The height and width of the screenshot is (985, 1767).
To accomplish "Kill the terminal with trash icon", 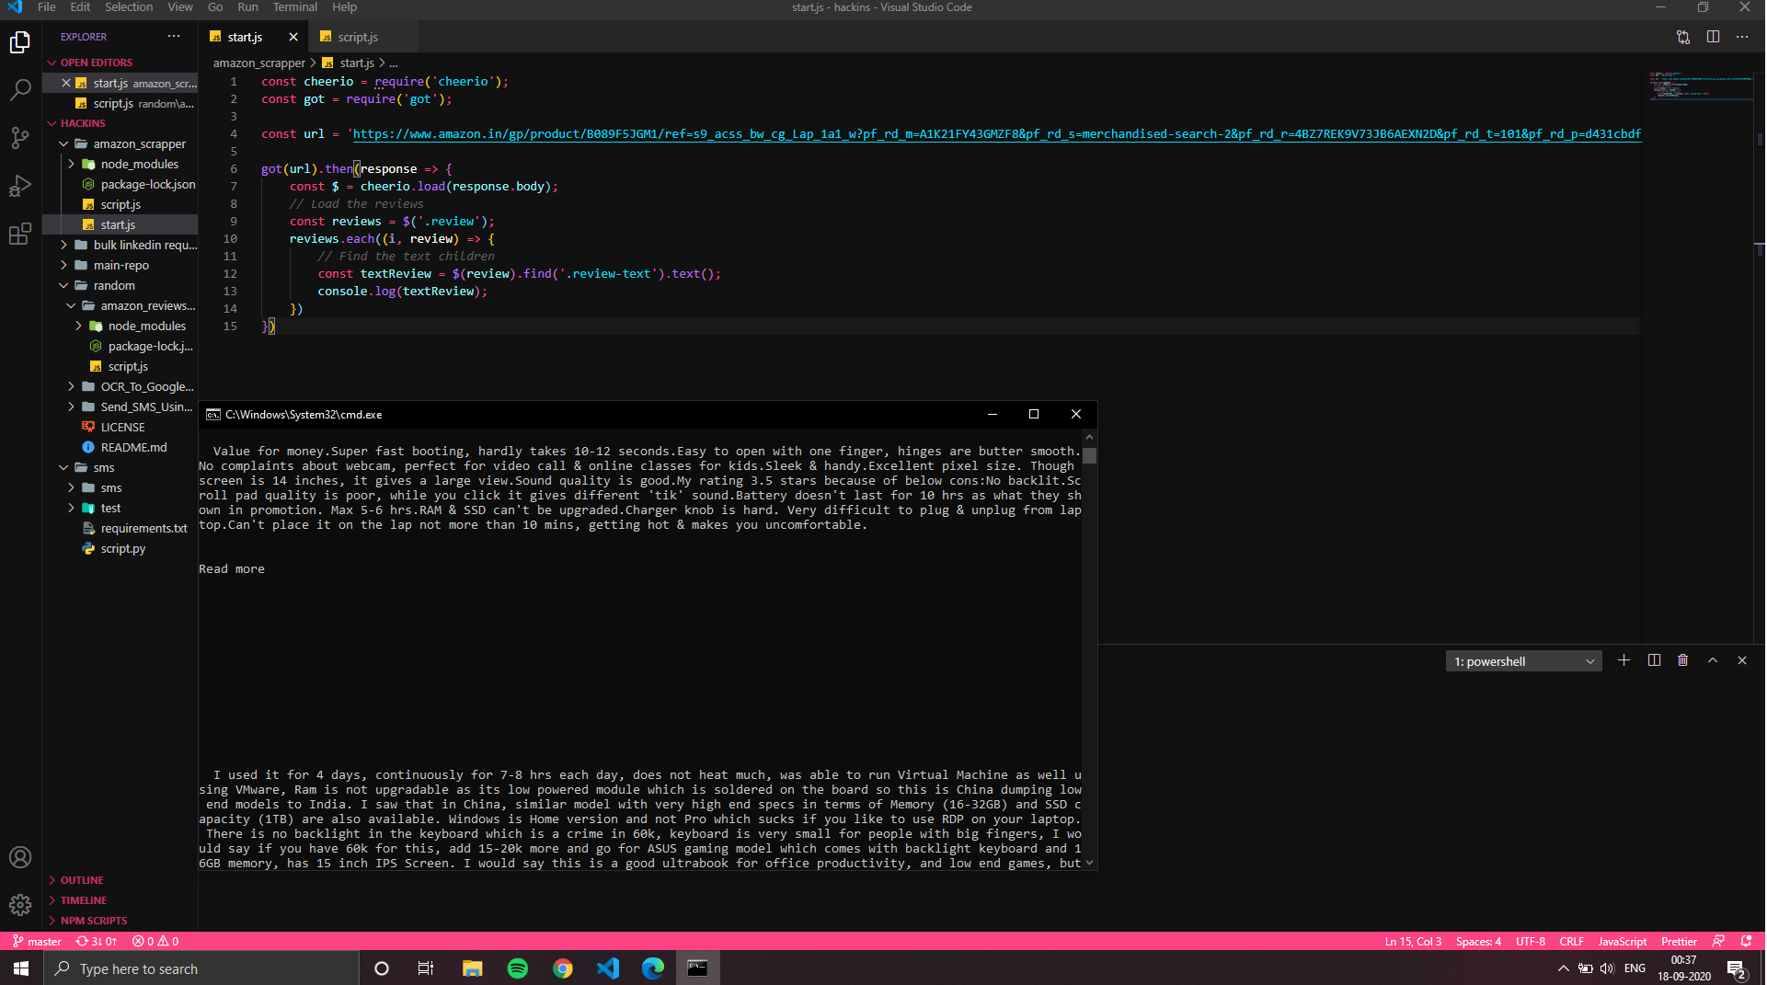I will (1683, 660).
